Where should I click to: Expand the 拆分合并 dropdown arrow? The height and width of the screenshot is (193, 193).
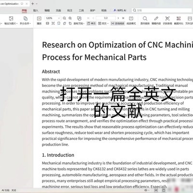coord(30,24)
